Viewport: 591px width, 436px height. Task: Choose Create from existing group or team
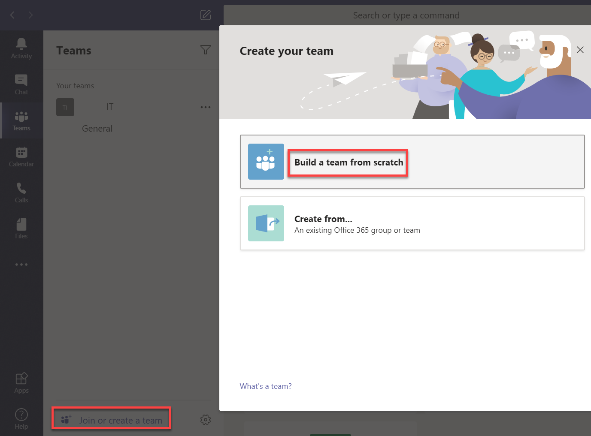412,223
